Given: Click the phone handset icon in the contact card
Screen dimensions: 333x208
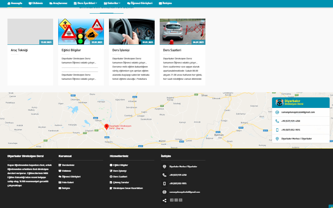Looking at the screenshot, I should 277,121.
